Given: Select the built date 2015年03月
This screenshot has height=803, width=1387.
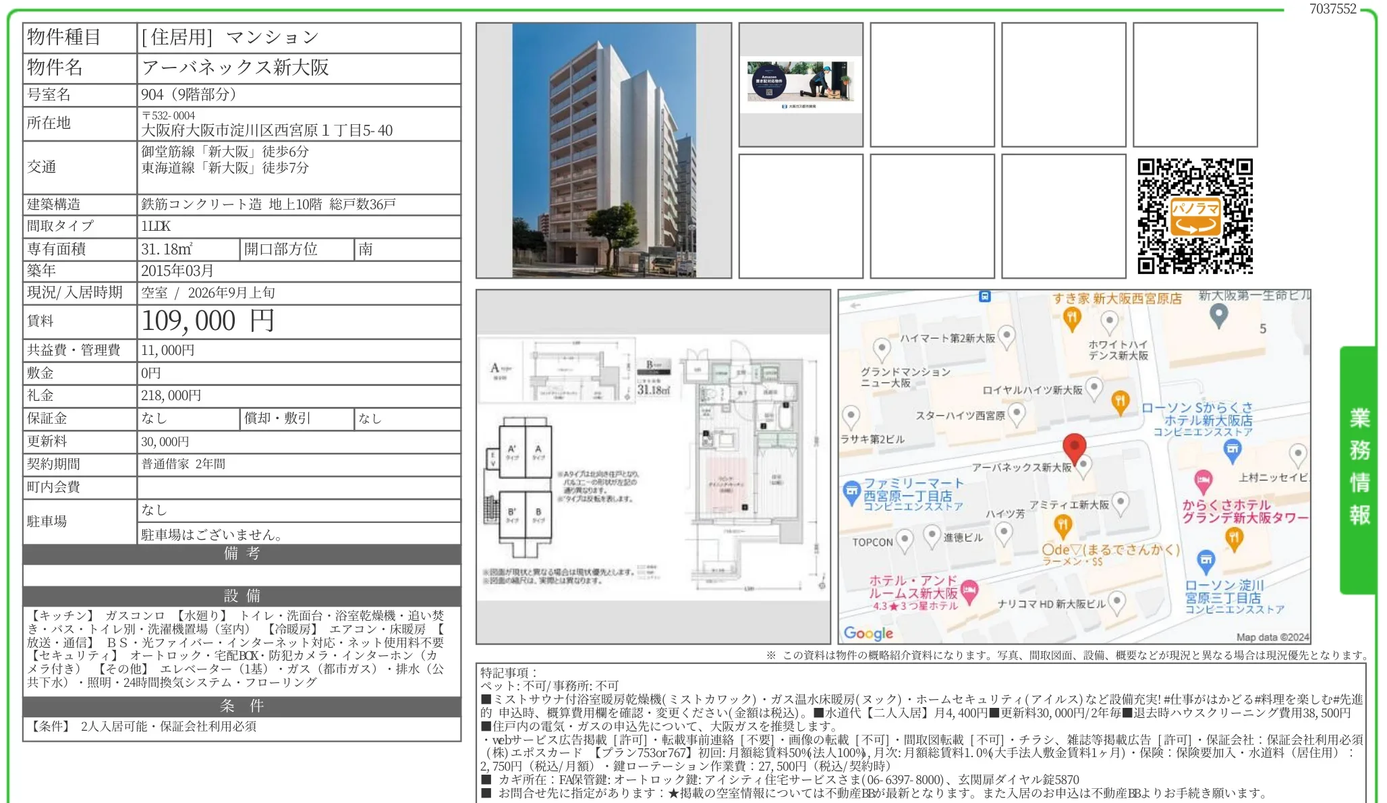Looking at the screenshot, I should pyautogui.click(x=177, y=271).
